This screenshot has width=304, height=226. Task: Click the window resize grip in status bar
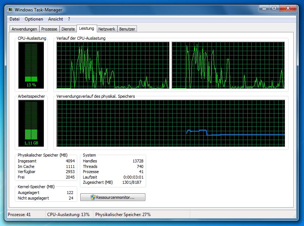coord(294,216)
